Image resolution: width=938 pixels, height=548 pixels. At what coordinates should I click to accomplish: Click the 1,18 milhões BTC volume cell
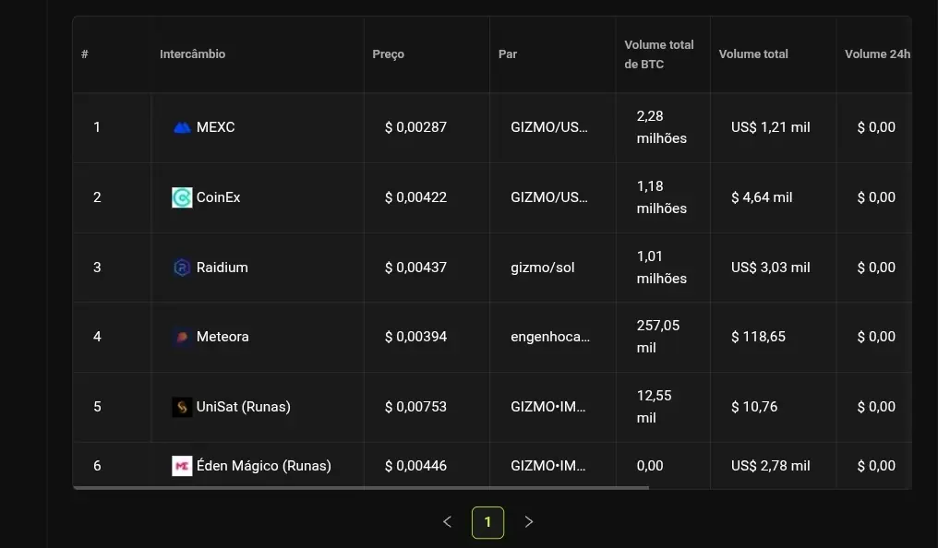pyautogui.click(x=662, y=197)
